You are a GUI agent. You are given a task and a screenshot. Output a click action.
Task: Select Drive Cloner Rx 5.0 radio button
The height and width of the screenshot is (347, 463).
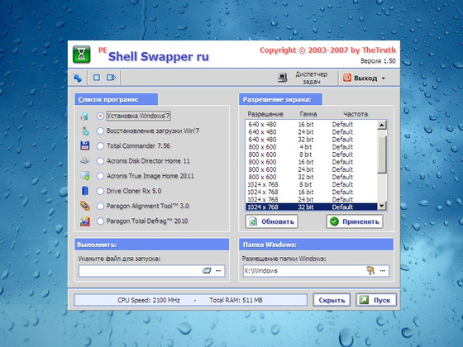click(100, 191)
